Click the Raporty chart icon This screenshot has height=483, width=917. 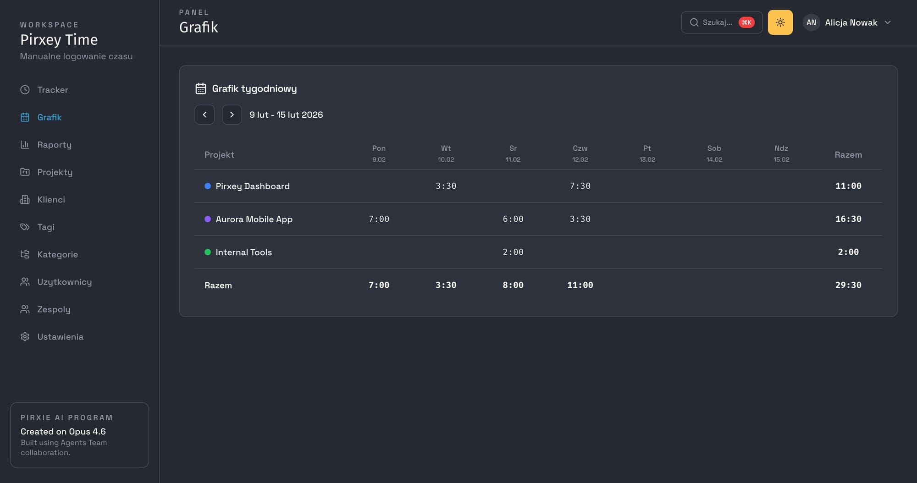pos(25,145)
